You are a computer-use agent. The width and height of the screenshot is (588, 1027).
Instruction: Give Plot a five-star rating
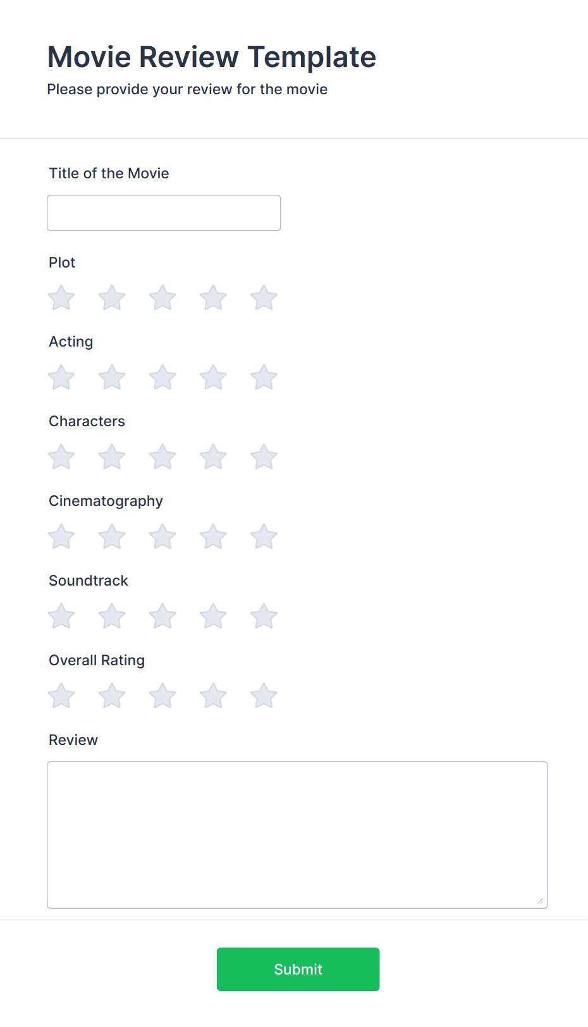(264, 298)
